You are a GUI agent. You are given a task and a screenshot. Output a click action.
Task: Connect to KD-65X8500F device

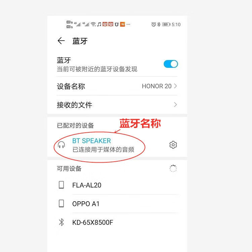(x=117, y=222)
